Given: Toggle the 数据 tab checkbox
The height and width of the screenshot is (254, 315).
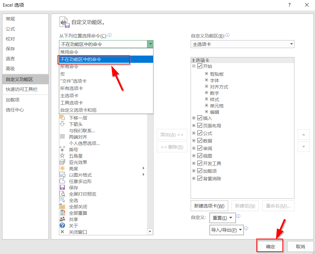Looking at the screenshot, I should click(x=200, y=140).
